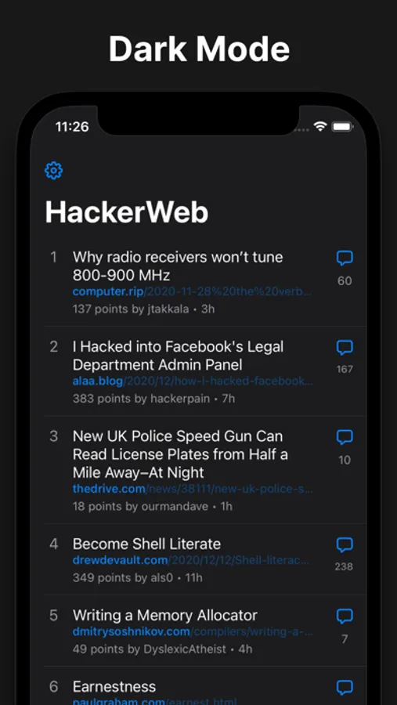Screen dimensions: 397x705
Task: Open comments icon showing 167 comments
Action: click(x=345, y=348)
